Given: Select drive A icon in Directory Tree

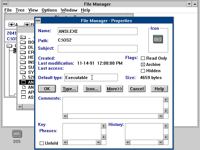Looking at the screenshot, I should 12,24.
